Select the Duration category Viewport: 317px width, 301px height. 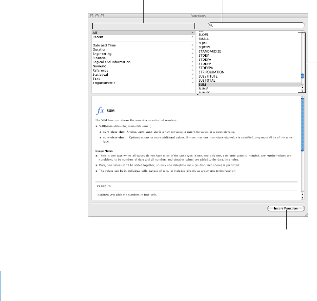tap(143, 49)
